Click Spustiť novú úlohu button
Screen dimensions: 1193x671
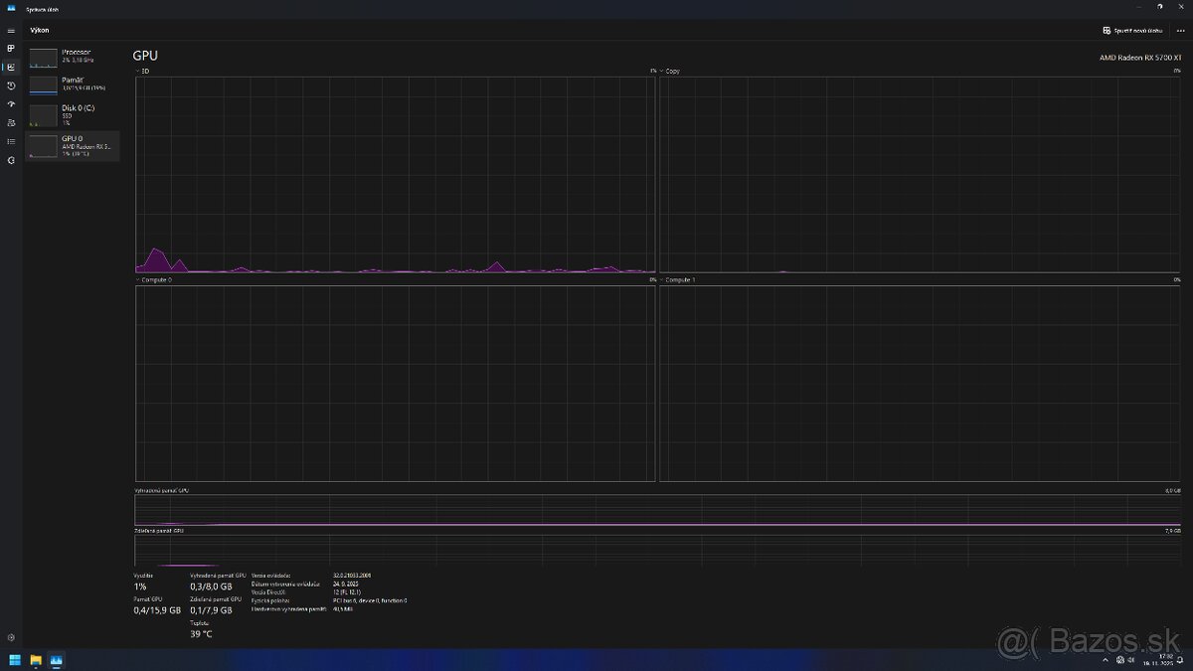coord(1132,31)
